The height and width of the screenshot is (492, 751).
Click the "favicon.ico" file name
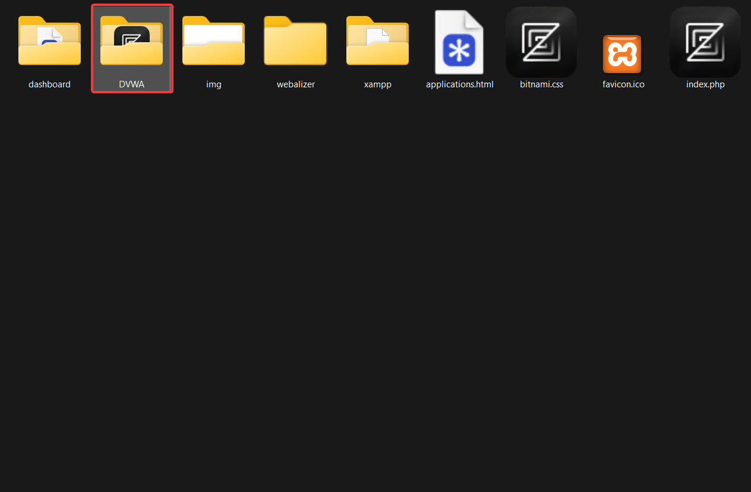[x=623, y=84]
